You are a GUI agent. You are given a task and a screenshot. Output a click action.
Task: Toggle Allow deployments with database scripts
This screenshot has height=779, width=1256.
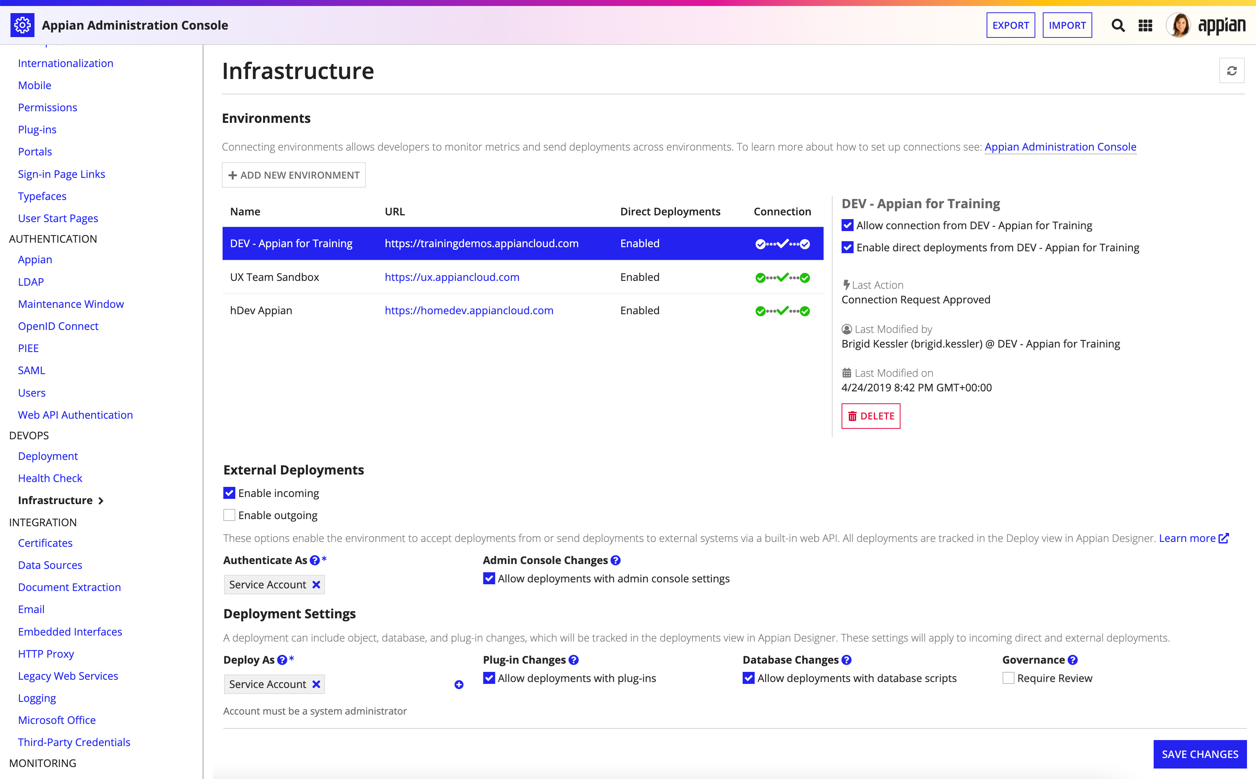[x=748, y=679]
